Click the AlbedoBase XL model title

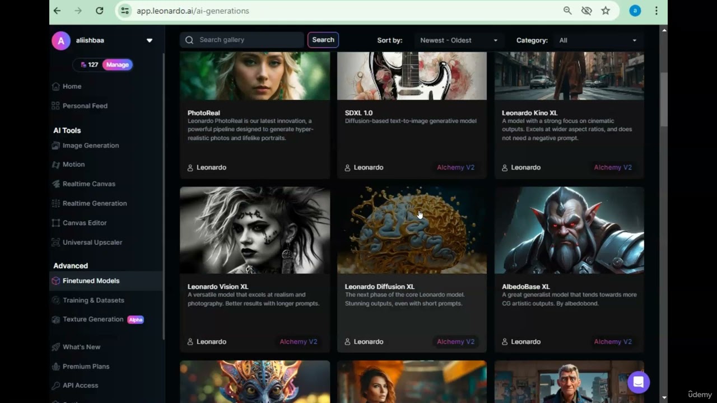coord(525,287)
